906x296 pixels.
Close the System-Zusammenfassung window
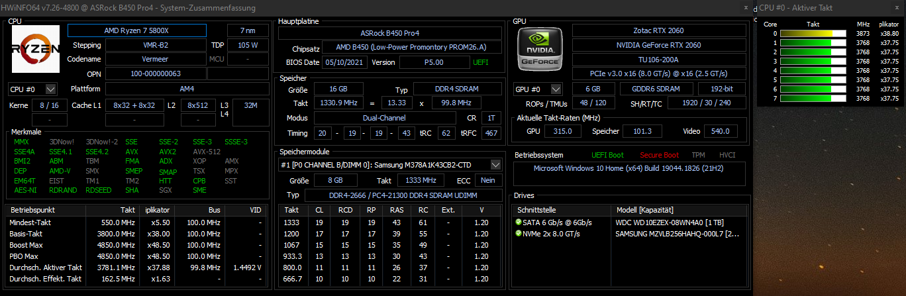click(746, 7)
